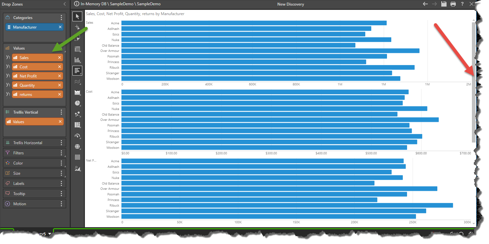Select the Values chip in Trellis Vertical
Image resolution: width=489 pixels, height=244 pixels.
[34, 122]
